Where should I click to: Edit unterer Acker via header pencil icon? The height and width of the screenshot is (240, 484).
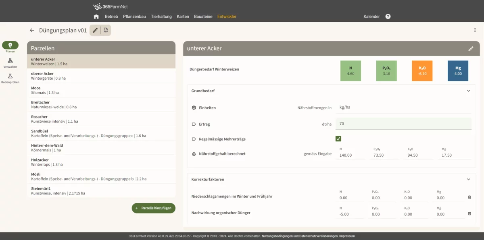point(471,49)
